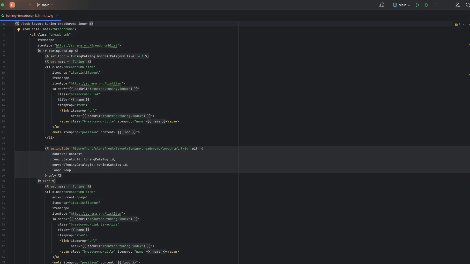The width and height of the screenshot is (470, 264).
Task: Click the yellow intention lightbulb on line 2
Action: (x=19, y=29)
